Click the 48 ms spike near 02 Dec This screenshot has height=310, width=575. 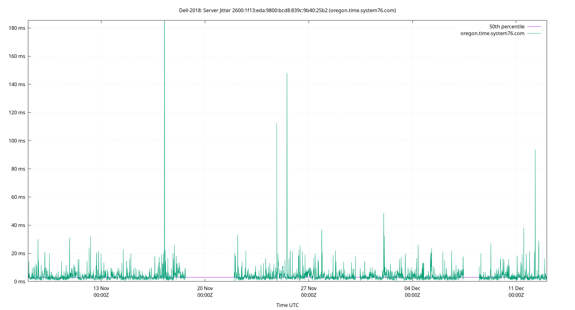coord(384,217)
